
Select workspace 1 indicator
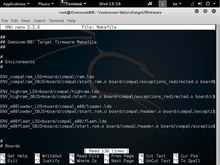click(163, 4)
